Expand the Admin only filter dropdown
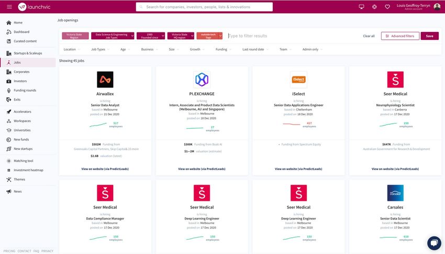The height and width of the screenshot is (254, 445). tap(313, 49)
